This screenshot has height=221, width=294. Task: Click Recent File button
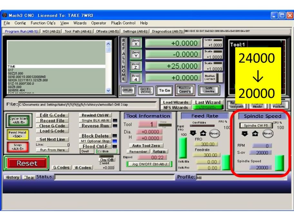[x=52, y=121]
